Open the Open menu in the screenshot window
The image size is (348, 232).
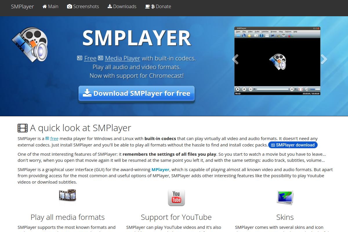pyautogui.click(x=238, y=32)
